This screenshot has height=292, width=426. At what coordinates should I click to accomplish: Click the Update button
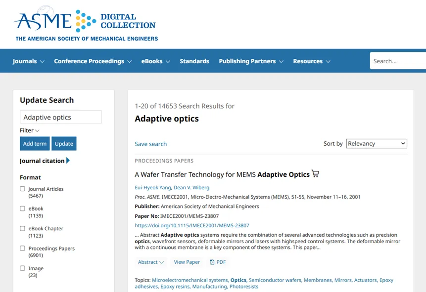coord(64,144)
